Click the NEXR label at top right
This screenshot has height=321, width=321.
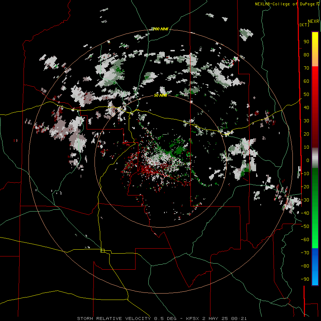(314, 21)
